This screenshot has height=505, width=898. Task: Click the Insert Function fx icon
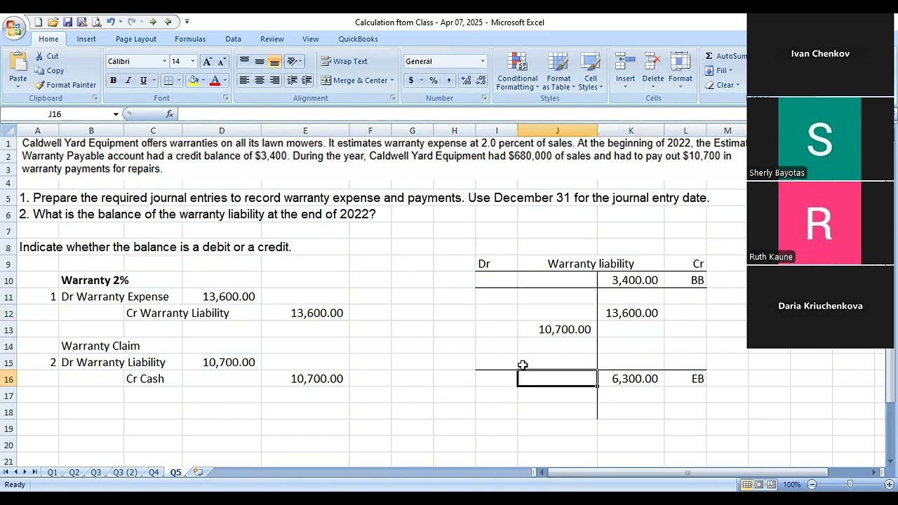169,114
